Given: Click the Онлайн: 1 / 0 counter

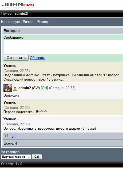Looking at the screenshot, I should (x=11, y=164).
